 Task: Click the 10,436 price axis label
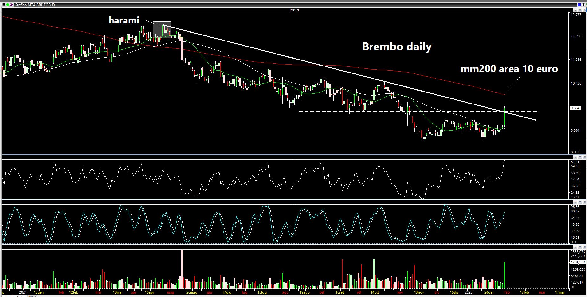click(576, 83)
